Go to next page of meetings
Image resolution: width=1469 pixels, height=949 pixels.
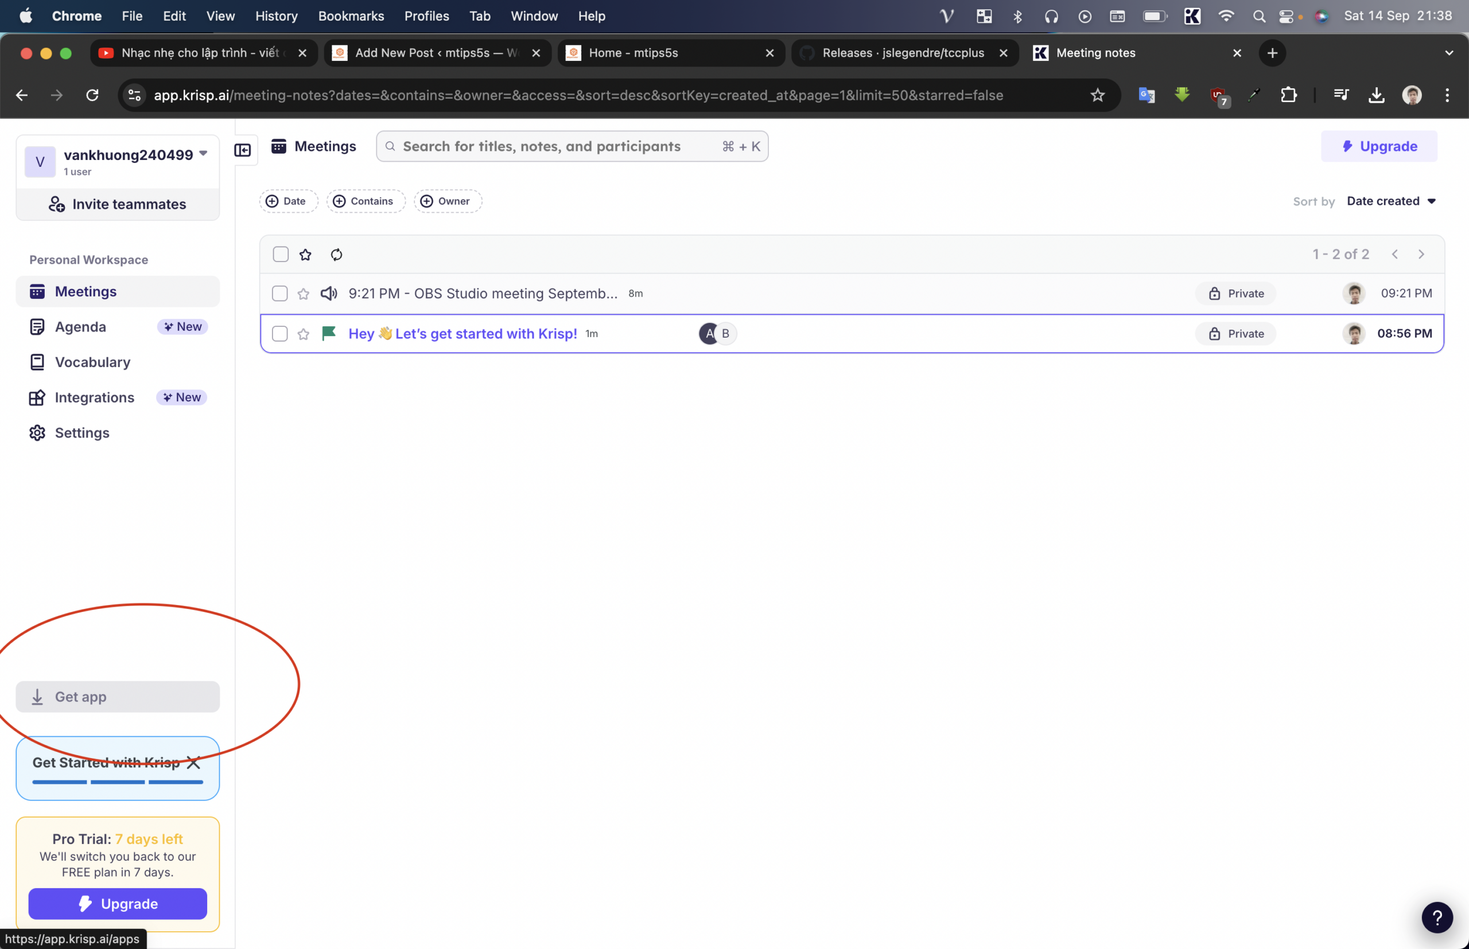[x=1421, y=255]
